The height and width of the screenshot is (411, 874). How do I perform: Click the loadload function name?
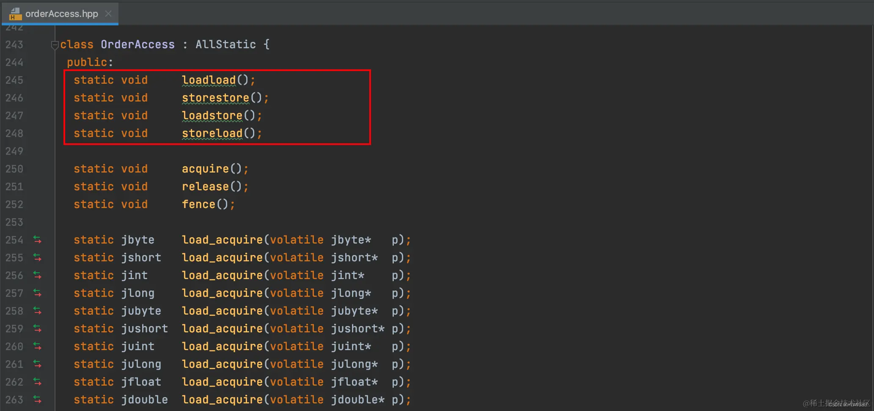click(209, 80)
